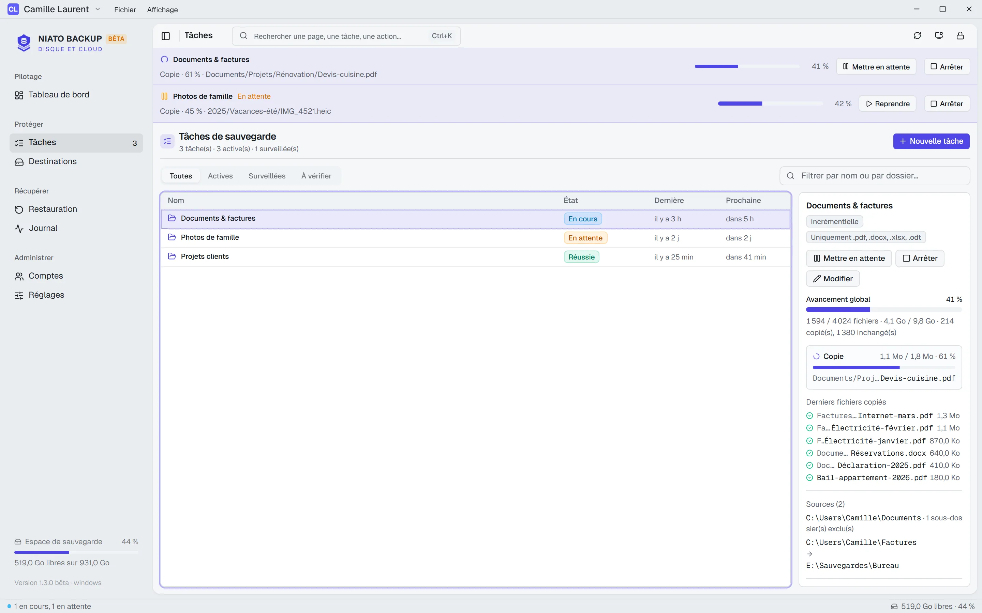This screenshot has width=982, height=613.
Task: Click the lock icon in header
Action: click(960, 36)
